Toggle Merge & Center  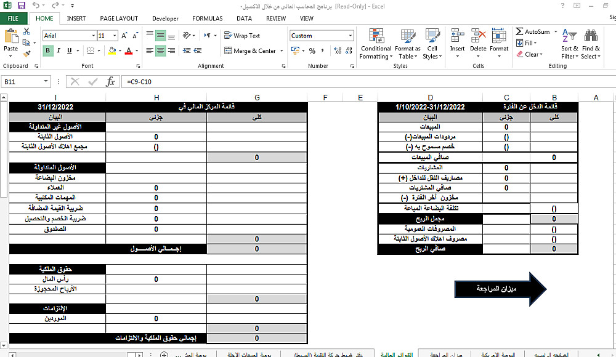250,50
